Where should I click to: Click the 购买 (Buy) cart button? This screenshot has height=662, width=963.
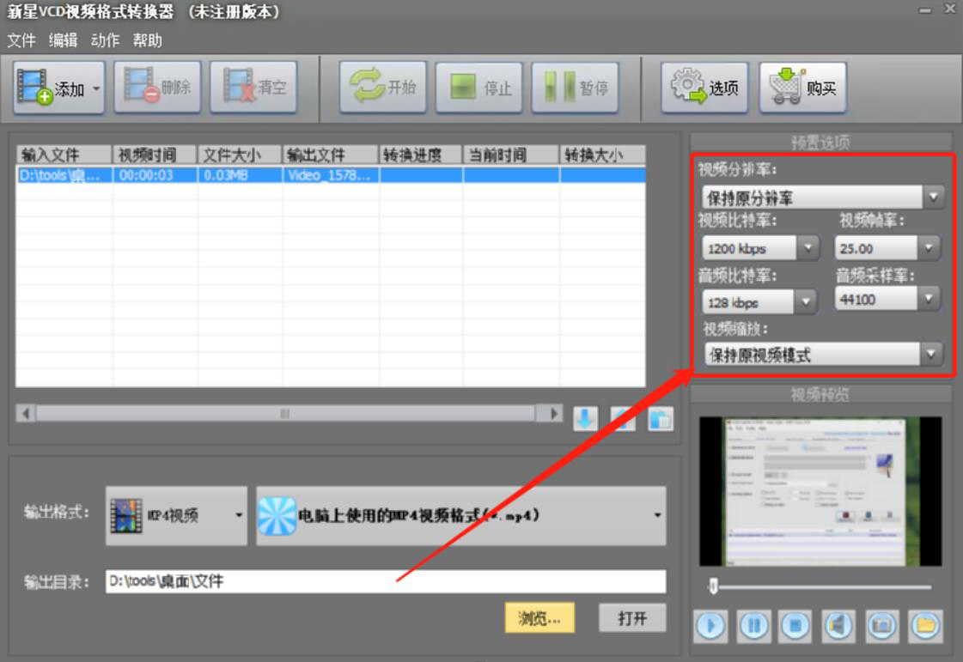pyautogui.click(x=802, y=88)
